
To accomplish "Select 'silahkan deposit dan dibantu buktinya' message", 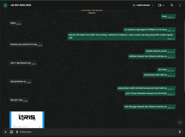I will (x=152, y=56).
